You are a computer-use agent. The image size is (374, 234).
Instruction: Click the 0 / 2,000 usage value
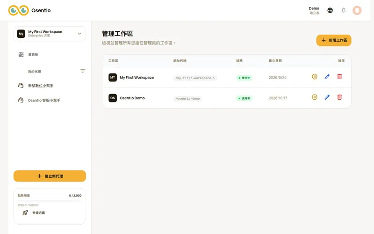tap(75, 195)
